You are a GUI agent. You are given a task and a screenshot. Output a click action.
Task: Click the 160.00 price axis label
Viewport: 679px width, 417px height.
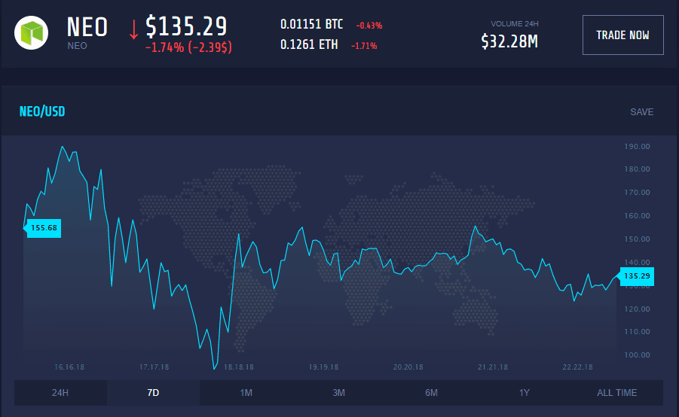(637, 216)
